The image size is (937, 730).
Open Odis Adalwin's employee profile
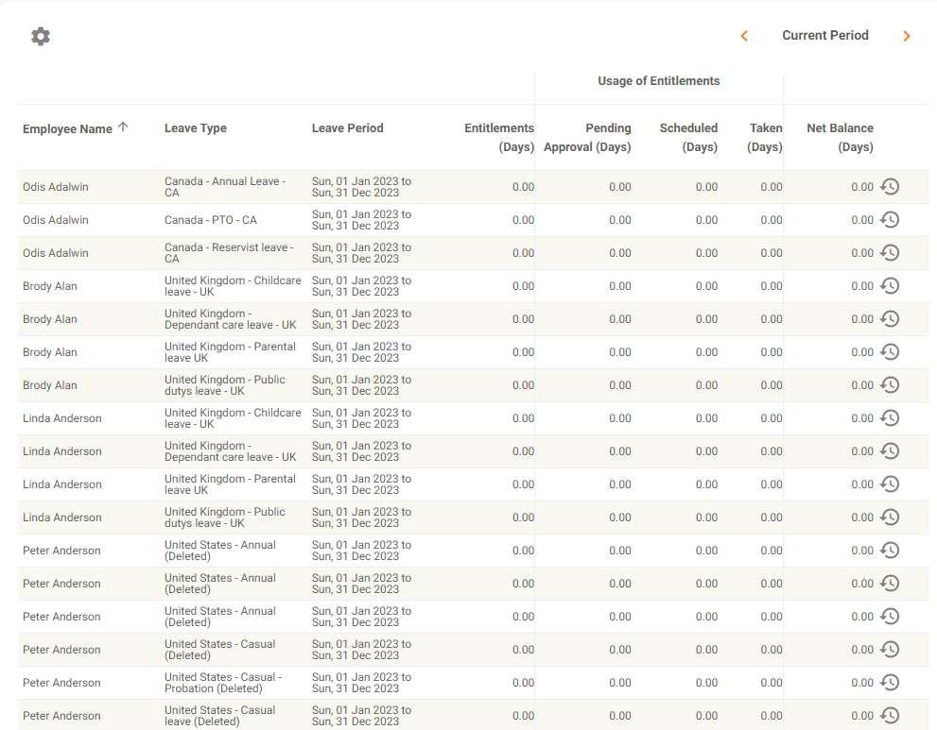click(x=55, y=187)
